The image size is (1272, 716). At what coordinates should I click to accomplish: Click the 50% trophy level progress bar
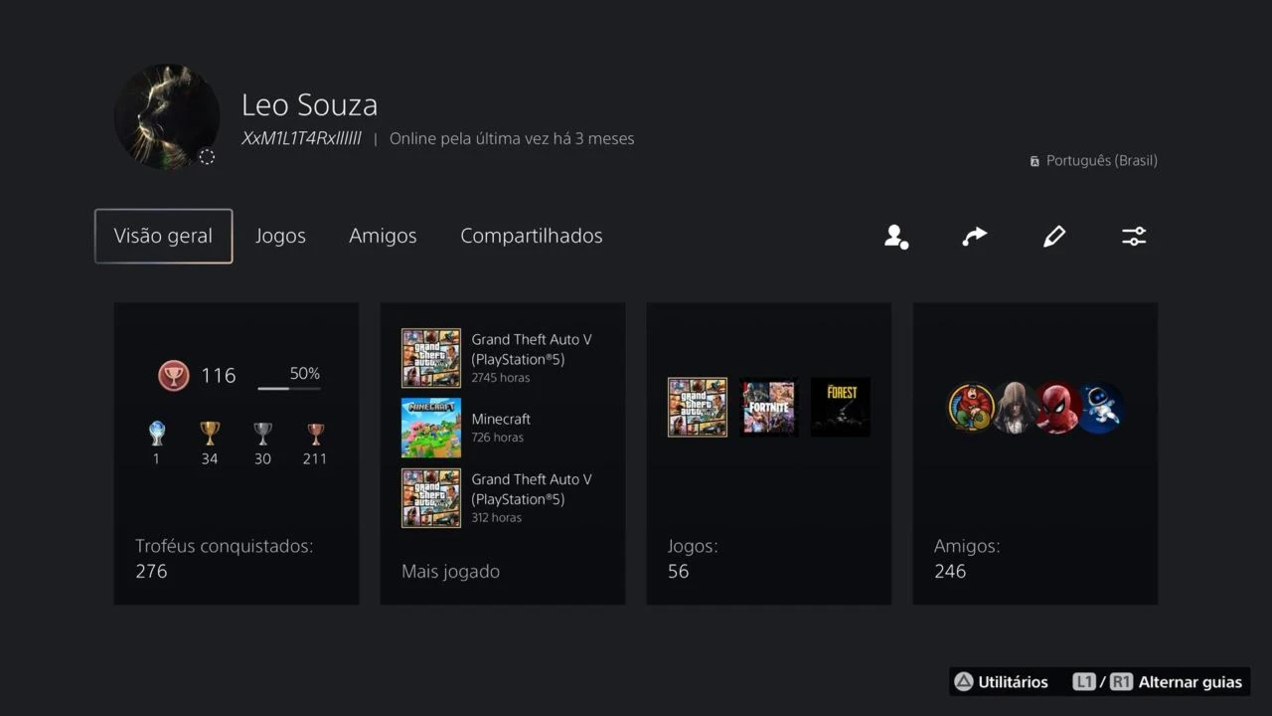(289, 388)
